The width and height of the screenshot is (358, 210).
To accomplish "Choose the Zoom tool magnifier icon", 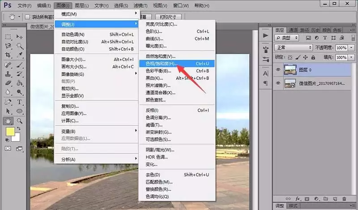I will tap(19, 121).
